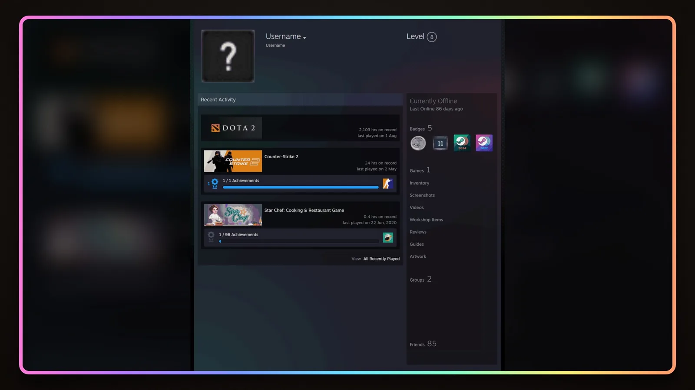Screen dimensions: 695x390
Task: Click the grey achievement gear for Star Chef
Action: coord(211,237)
